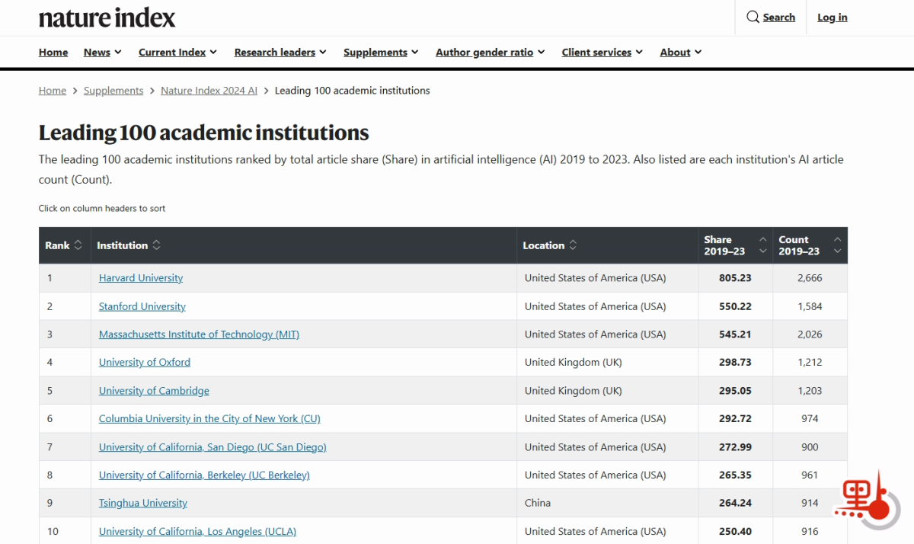
Task: Click the Count value 916
Action: pos(810,532)
